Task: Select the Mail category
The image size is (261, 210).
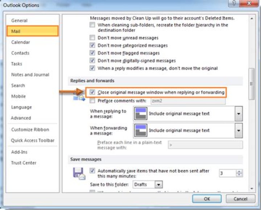Action: coord(33,31)
